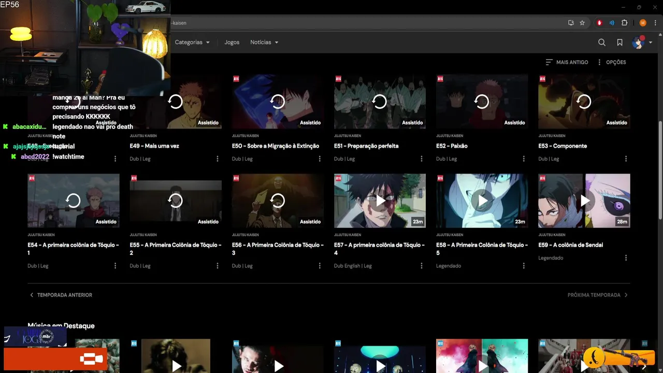Open more options for E57
Viewport: 663px width, 373px height.
[x=422, y=266]
